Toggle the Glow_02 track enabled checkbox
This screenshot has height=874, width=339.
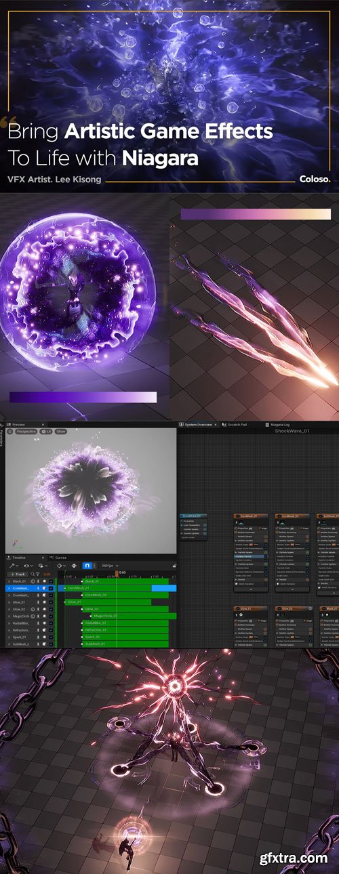point(51,608)
